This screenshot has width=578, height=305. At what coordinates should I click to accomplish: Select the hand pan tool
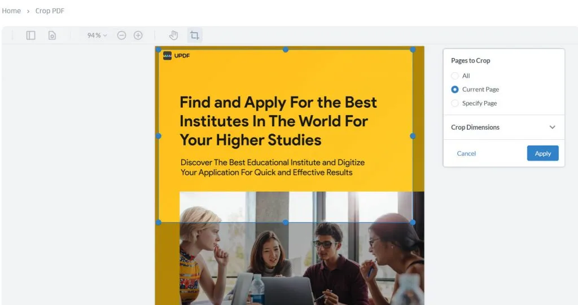click(x=173, y=36)
